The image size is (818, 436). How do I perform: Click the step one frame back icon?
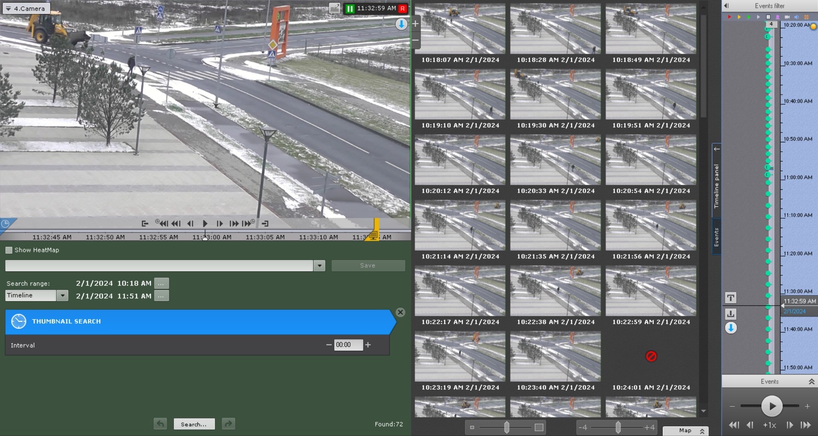click(x=190, y=223)
